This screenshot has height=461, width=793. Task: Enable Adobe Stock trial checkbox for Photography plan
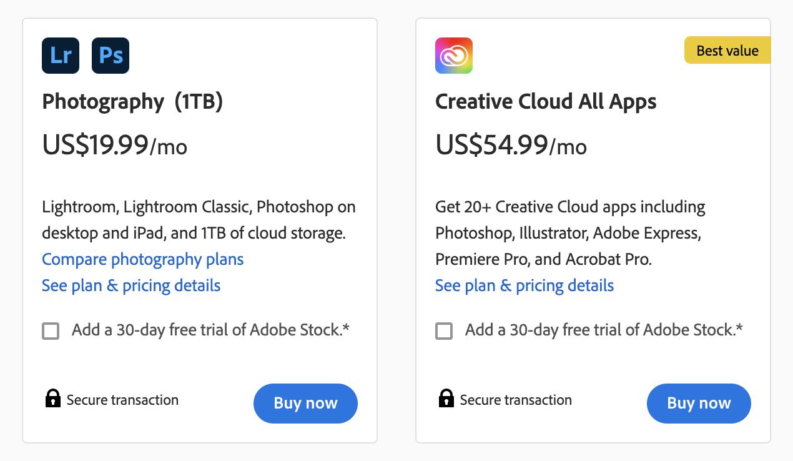[51, 330]
